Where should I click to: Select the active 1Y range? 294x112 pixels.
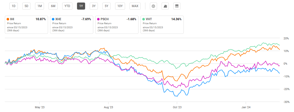[81, 6]
